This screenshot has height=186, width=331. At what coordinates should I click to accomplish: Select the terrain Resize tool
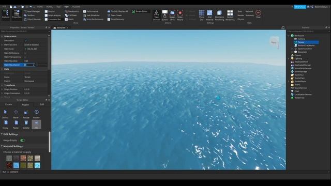tap(26, 114)
